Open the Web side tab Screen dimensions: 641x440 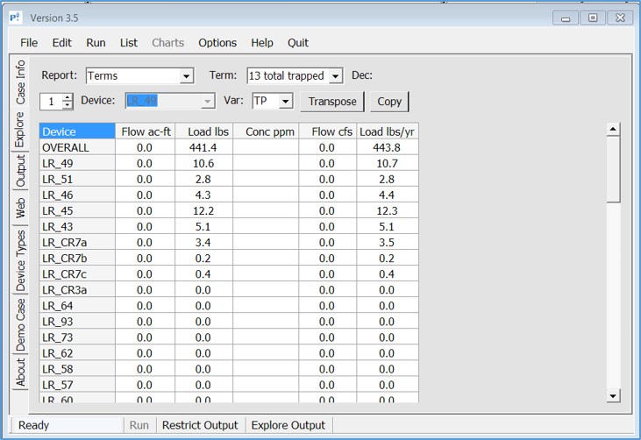[x=19, y=209]
